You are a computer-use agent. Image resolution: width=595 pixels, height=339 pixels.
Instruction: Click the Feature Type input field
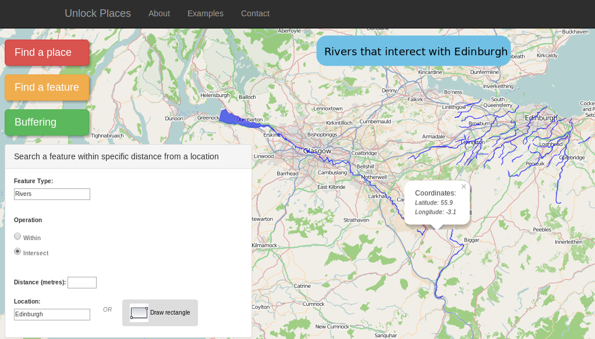(52, 194)
